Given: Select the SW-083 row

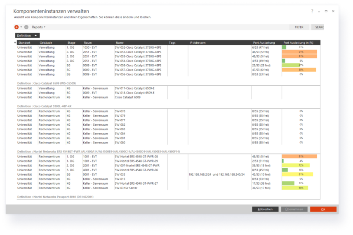Looking at the screenshot, I should pyautogui.click(x=168, y=129).
